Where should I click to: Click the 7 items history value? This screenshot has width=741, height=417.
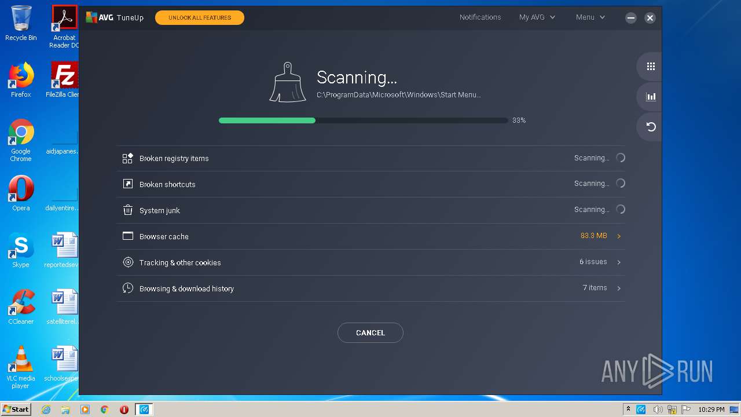tap(595, 288)
